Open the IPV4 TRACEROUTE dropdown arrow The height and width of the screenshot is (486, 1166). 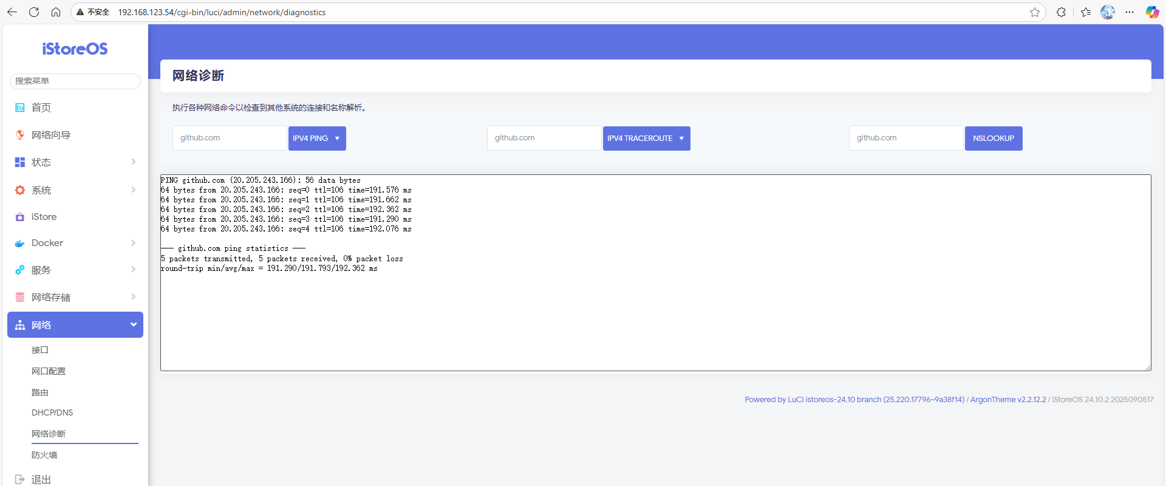tap(681, 139)
